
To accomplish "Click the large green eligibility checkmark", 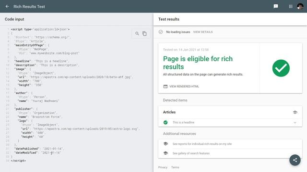I will (x=281, y=68).
